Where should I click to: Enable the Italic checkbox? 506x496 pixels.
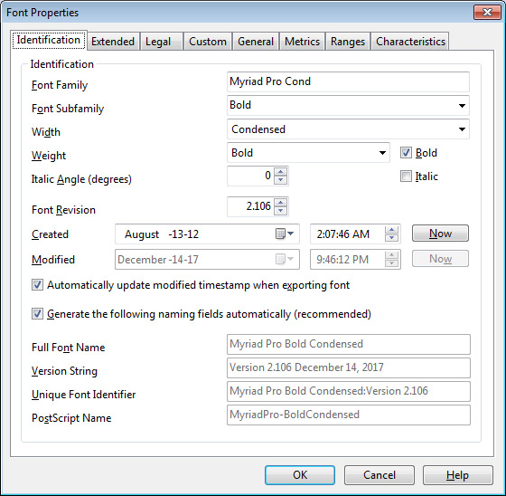point(406,176)
